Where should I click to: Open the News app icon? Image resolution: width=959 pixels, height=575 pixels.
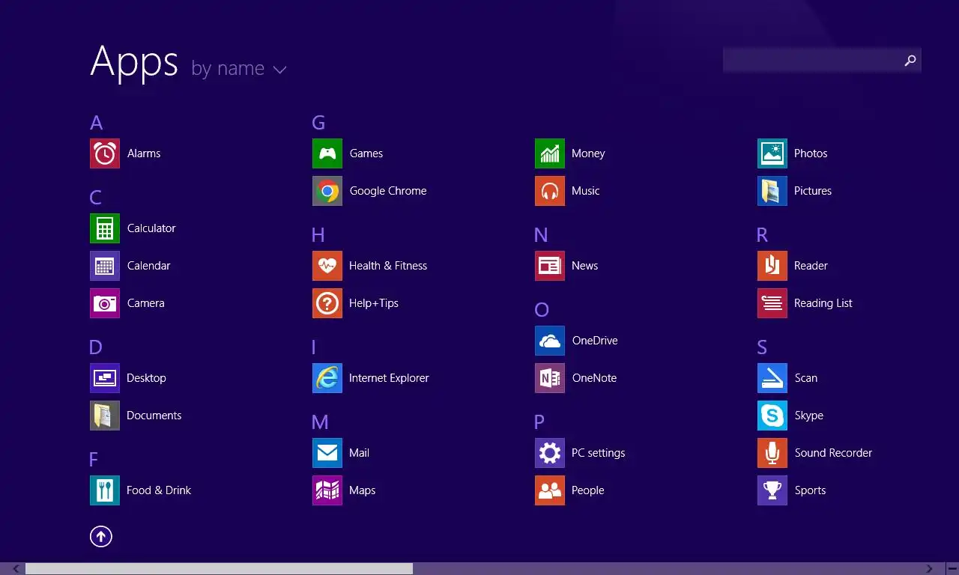[x=550, y=266]
